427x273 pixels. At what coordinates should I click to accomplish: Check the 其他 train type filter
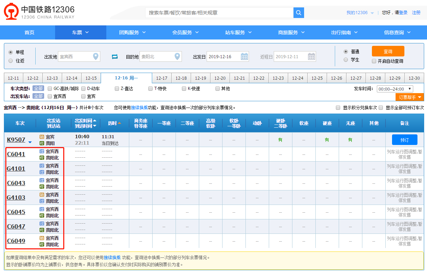click(218, 89)
